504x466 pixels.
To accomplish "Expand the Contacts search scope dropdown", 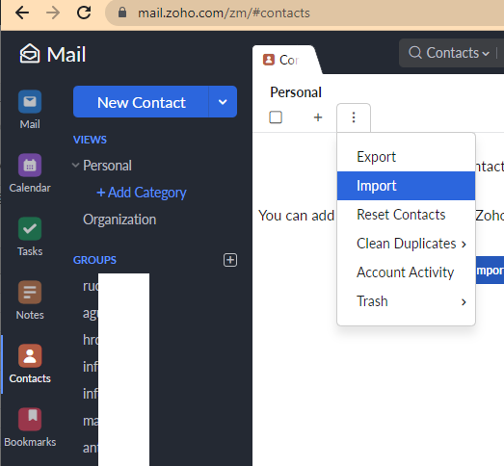I will 458,53.
